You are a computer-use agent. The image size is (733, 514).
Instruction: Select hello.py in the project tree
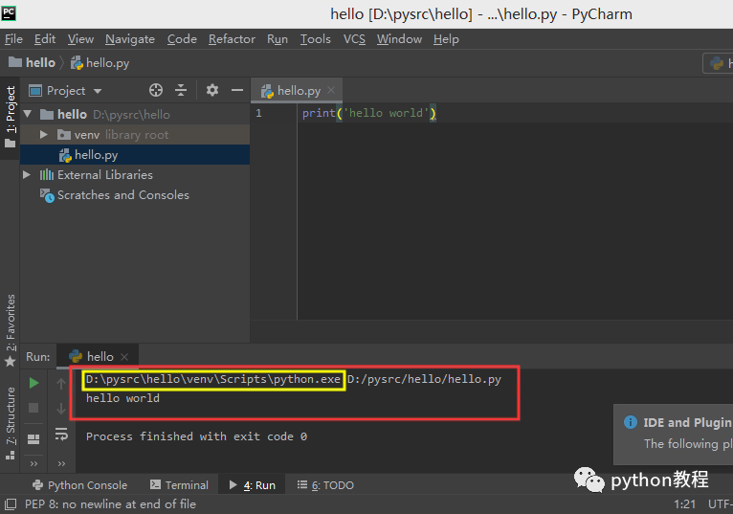click(x=135, y=155)
